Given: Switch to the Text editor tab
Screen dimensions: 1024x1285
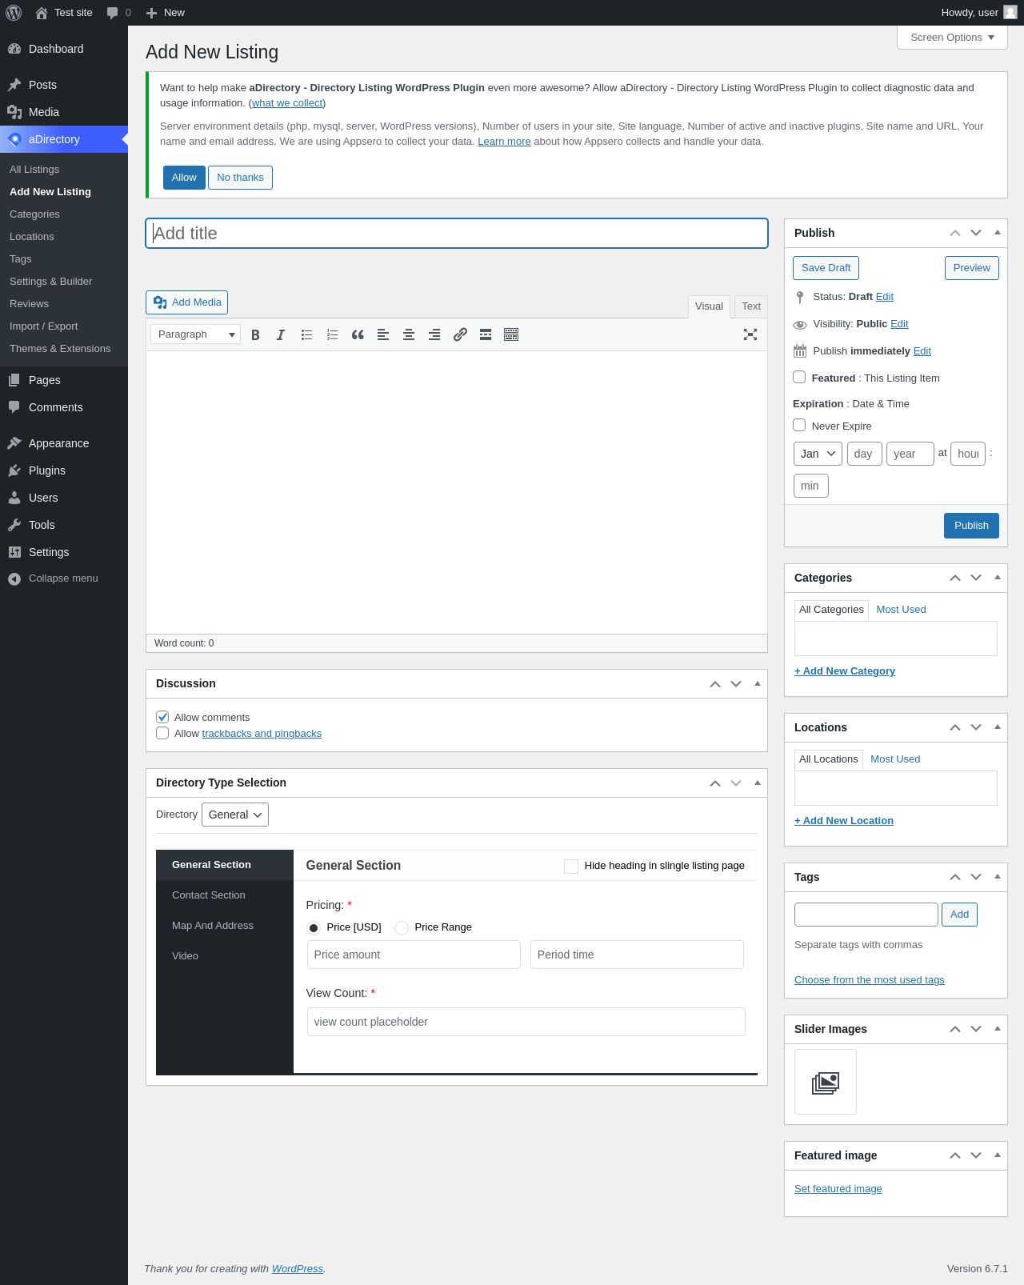Looking at the screenshot, I should coord(750,306).
